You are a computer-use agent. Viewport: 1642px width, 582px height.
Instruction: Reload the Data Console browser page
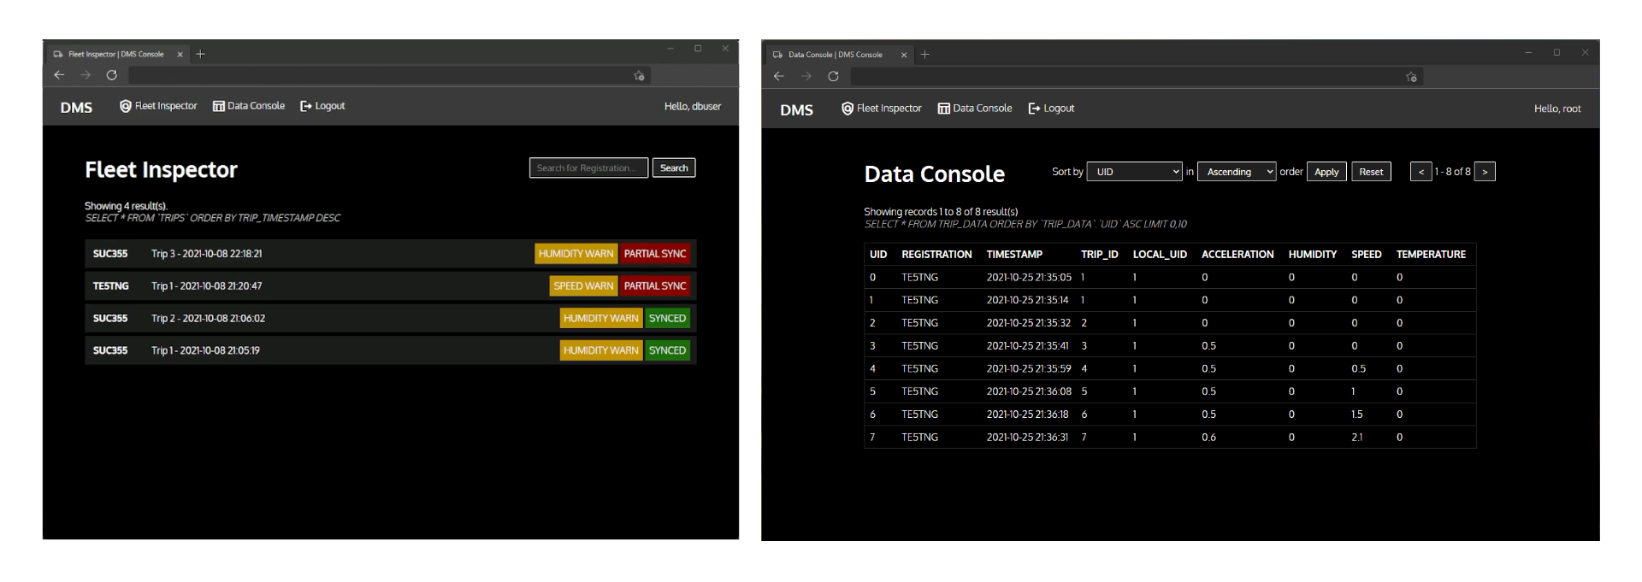[x=833, y=76]
